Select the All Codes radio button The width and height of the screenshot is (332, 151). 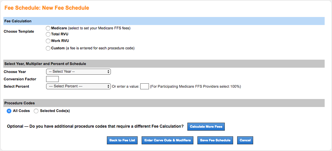click(9, 111)
